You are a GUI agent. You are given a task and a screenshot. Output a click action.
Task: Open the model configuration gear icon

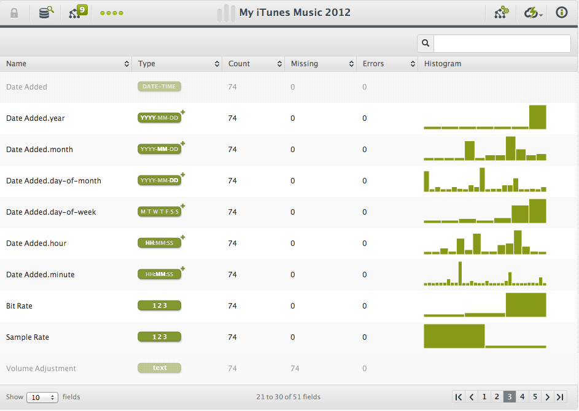(502, 12)
